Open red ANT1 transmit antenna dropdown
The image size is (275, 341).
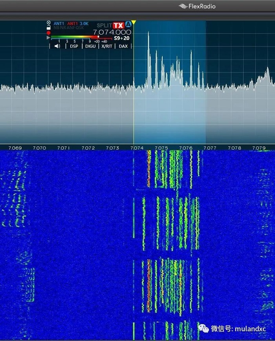point(72,24)
